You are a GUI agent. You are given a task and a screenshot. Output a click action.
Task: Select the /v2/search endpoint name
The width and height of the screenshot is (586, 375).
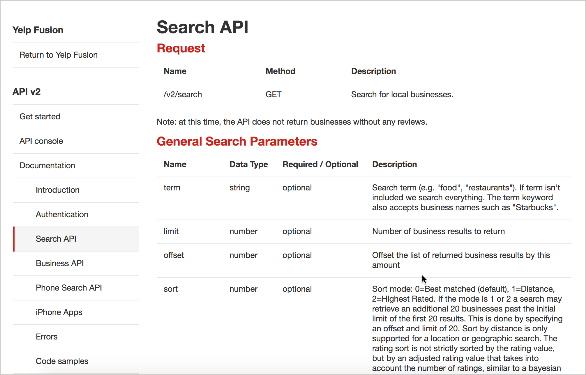click(x=183, y=94)
